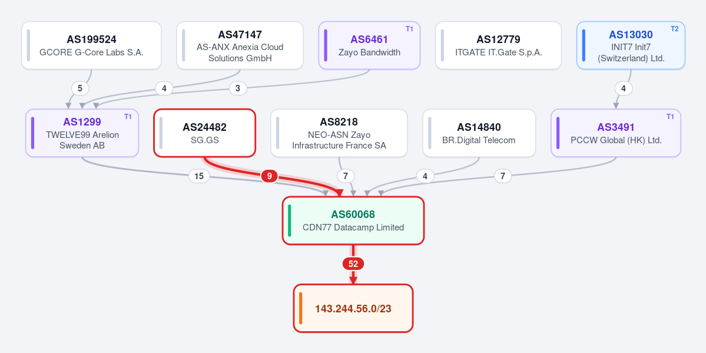Click the edge label 5 under AS199524

click(80, 88)
